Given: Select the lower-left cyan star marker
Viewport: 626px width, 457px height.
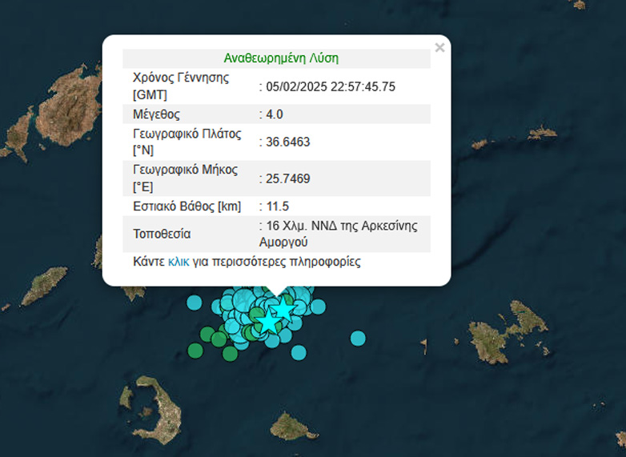Looking at the screenshot, I should coord(267,321).
